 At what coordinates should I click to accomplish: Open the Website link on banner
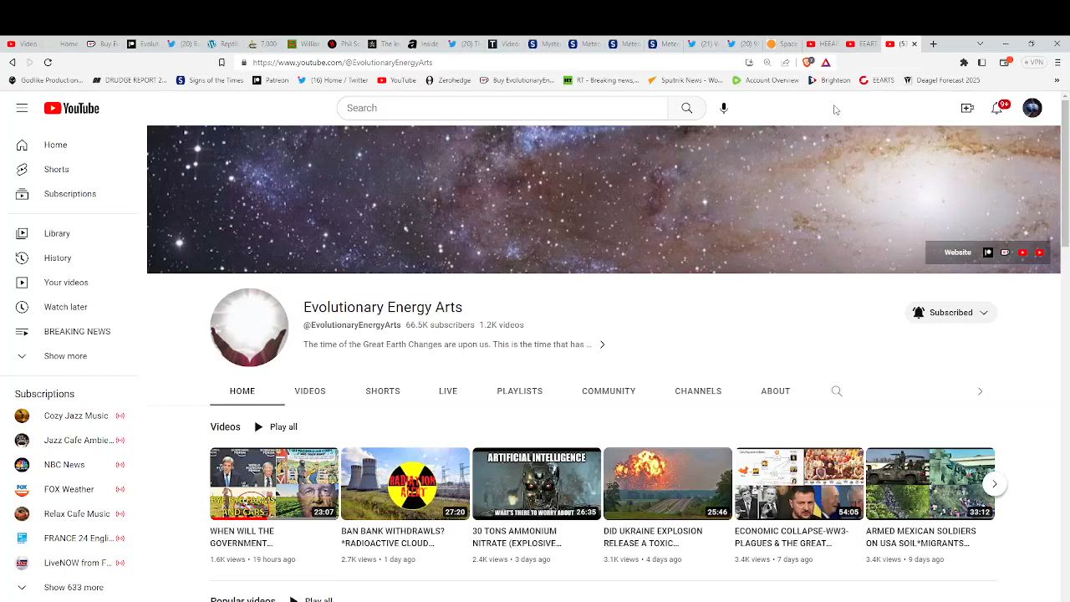pyautogui.click(x=957, y=253)
